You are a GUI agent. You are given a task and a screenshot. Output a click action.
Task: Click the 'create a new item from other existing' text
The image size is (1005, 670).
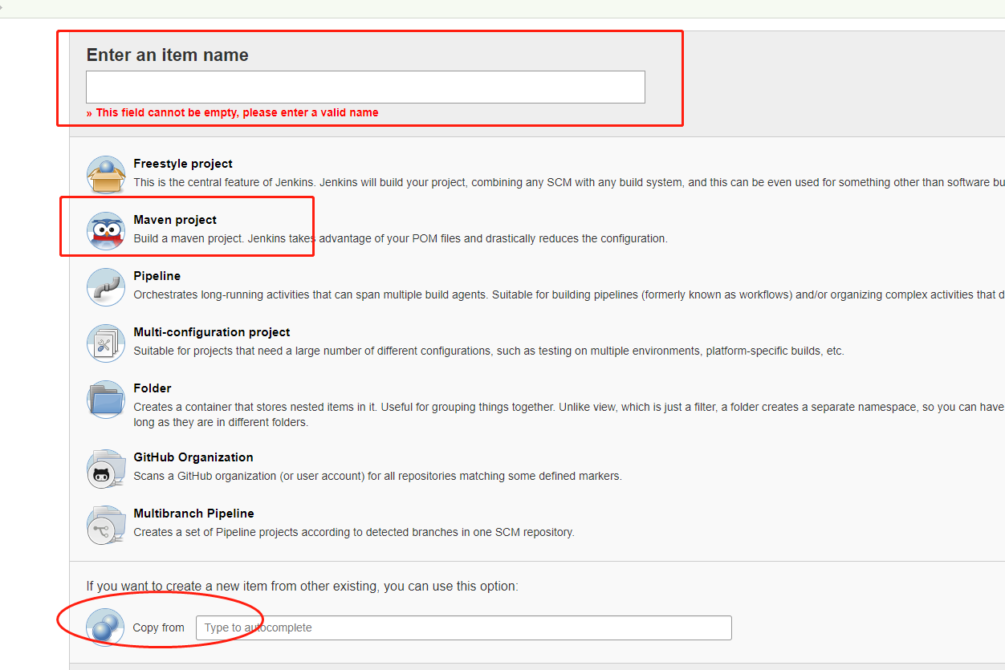(303, 586)
